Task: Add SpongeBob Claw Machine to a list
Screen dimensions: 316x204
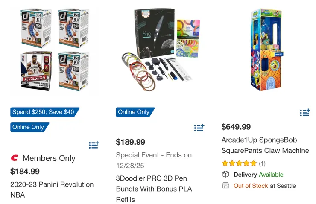Action: click(305, 113)
